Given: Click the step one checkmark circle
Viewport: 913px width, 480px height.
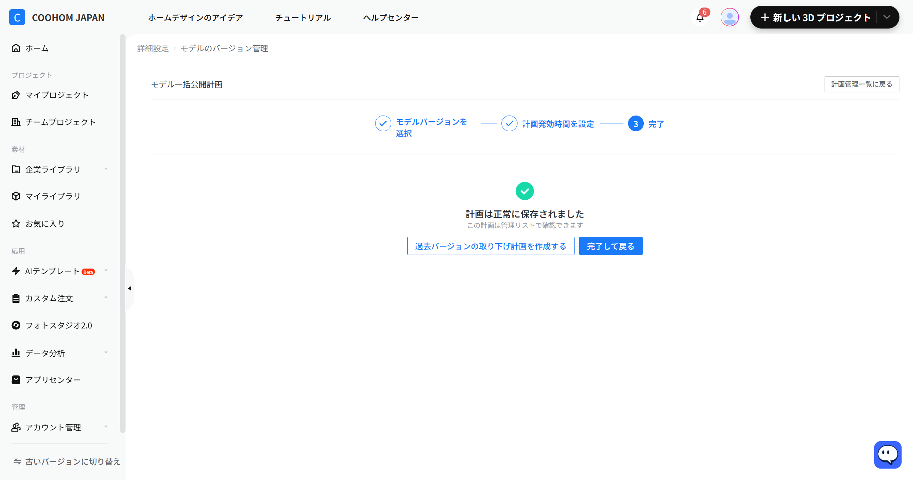Looking at the screenshot, I should 383,123.
